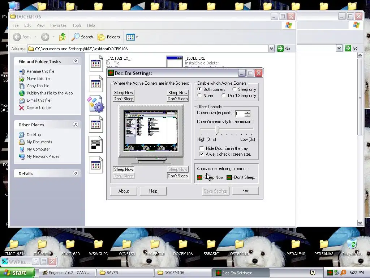Click Go button in background window
The image size is (370, 278).
point(351,49)
